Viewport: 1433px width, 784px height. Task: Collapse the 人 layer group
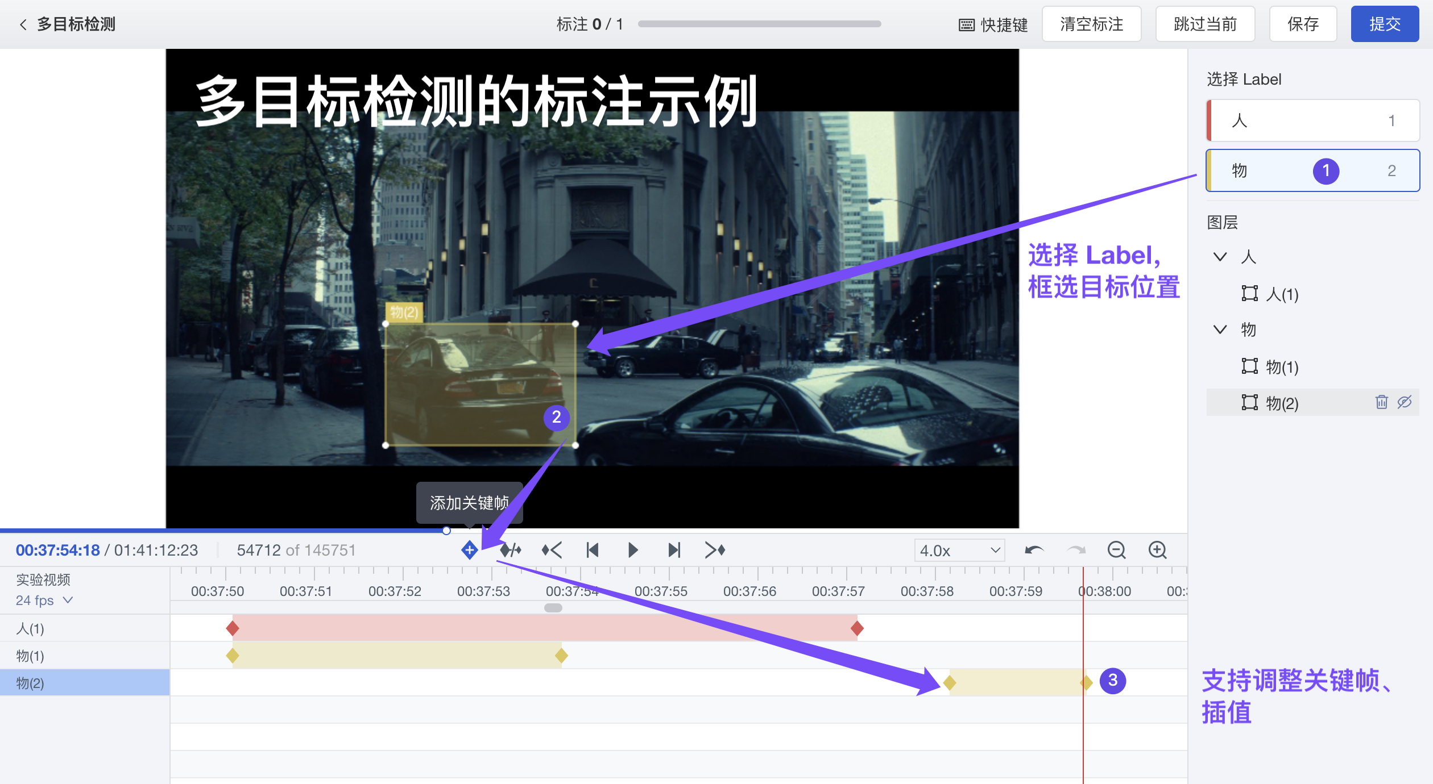click(1220, 257)
